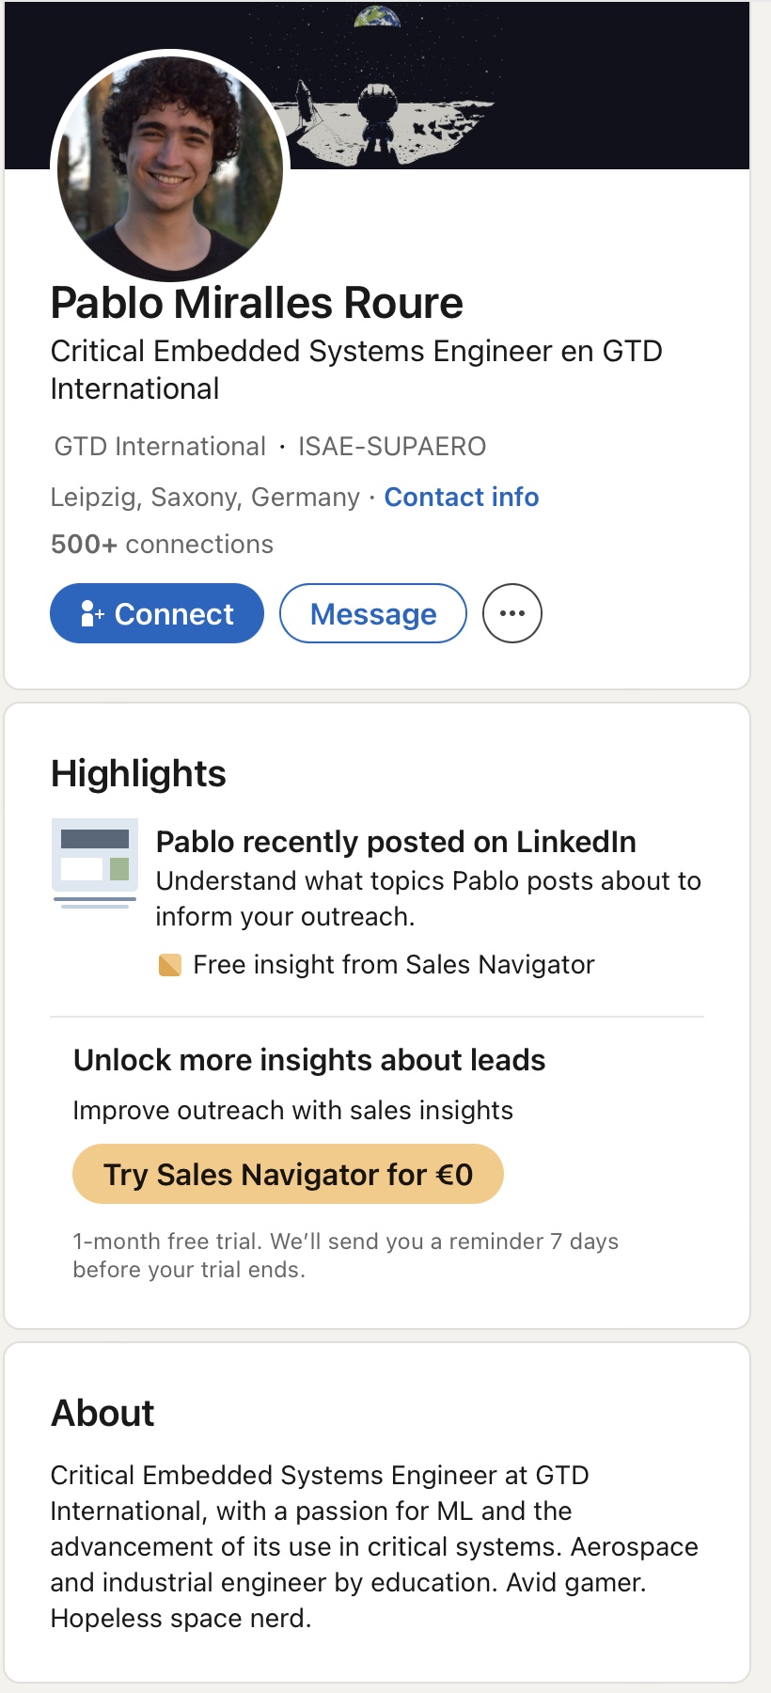The image size is (771, 1693).
Task: Click the About section description text
Action: pos(374,1546)
